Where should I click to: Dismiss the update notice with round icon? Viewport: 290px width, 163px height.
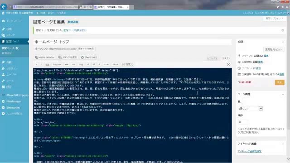click(283, 30)
